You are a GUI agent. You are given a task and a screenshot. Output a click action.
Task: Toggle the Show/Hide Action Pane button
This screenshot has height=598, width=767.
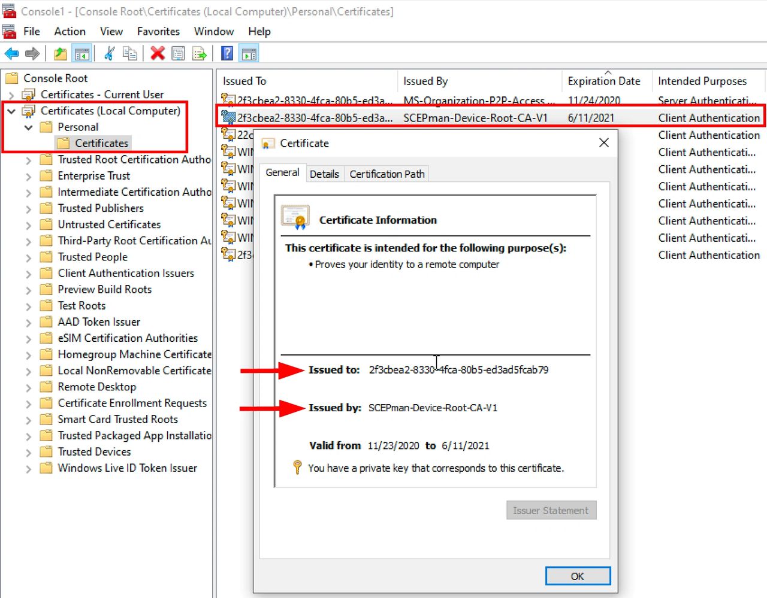249,54
